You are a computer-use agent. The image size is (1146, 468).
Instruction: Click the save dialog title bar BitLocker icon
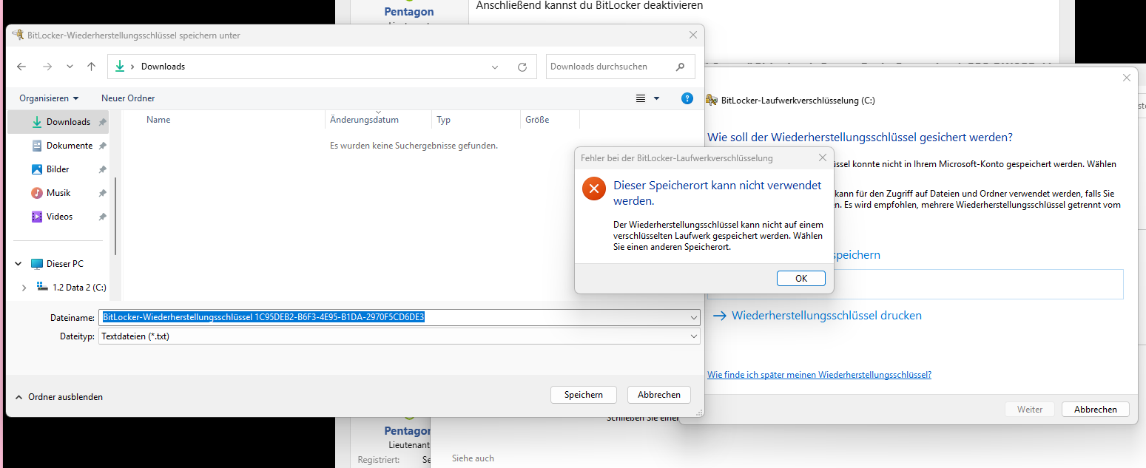coord(18,35)
